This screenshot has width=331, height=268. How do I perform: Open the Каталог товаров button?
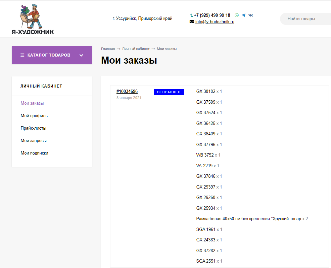[52, 55]
